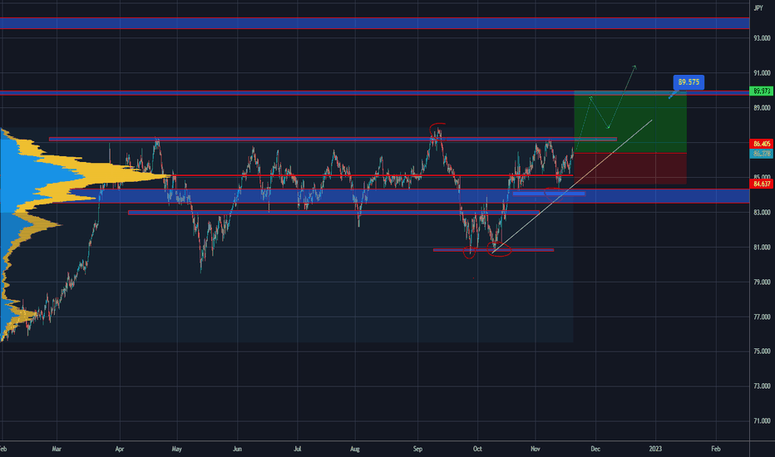Click the 81.000 price axis label
The image size is (775, 457).
762,247
